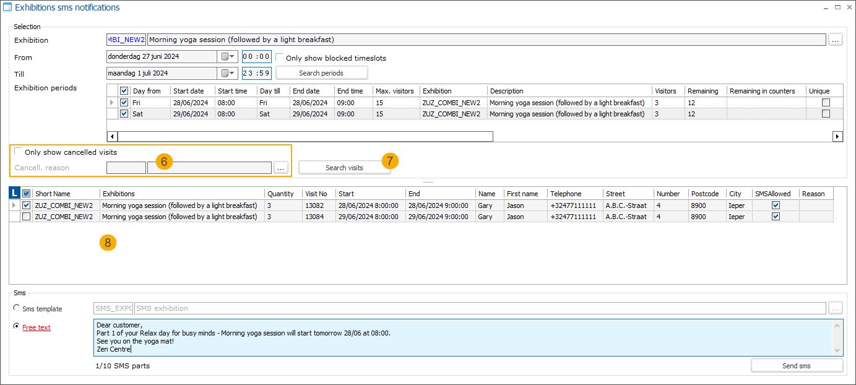856x385 pixels.
Task: Select the Sms template radio button
Action: 17,308
